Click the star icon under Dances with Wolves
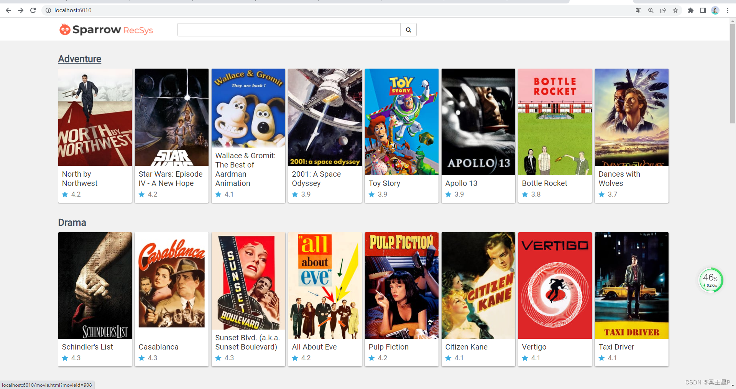This screenshot has width=736, height=389. (x=602, y=194)
